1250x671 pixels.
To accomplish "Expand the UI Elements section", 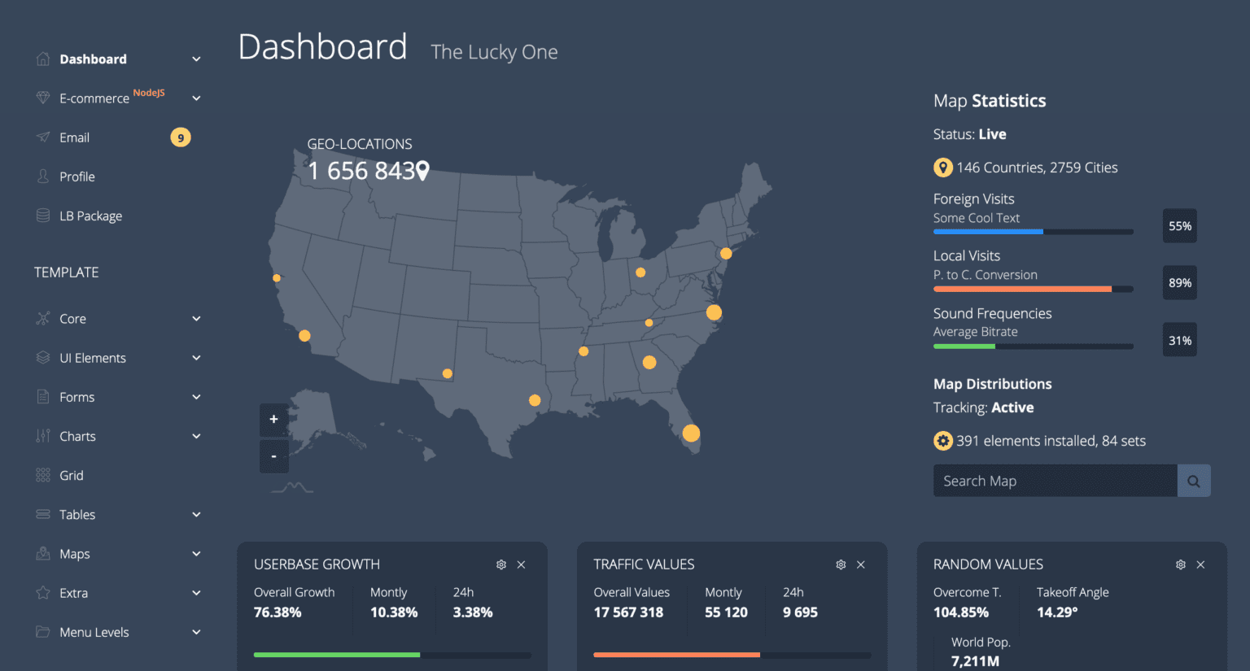I will point(196,357).
